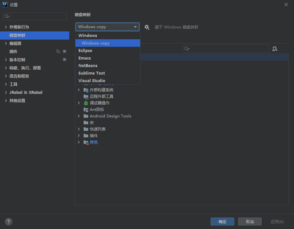Focus the keymap action search field
The image size is (294, 229).
pyautogui.click(x=226, y=49)
